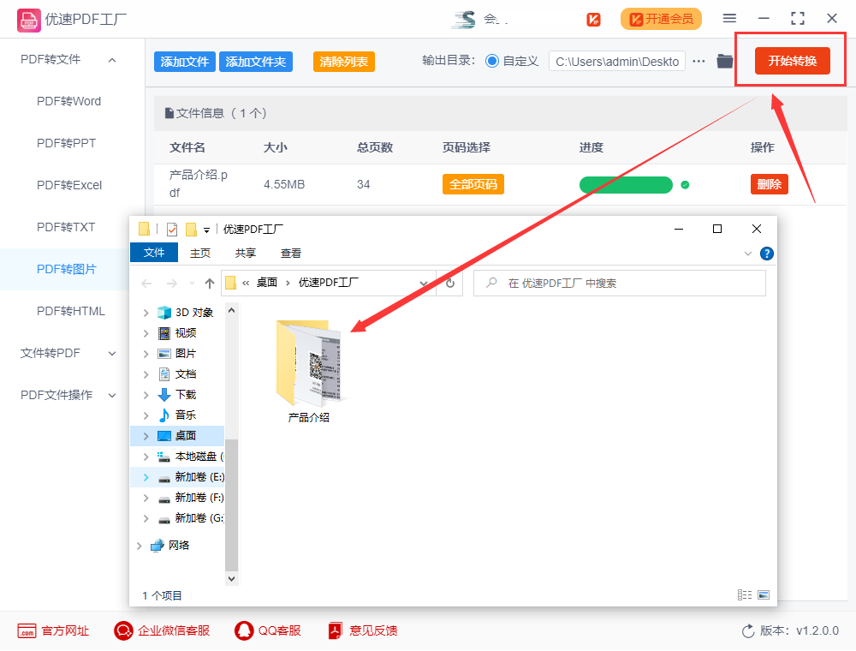Select PDF转图片 in sidebar
Viewport: 856px width, 651px height.
click(x=66, y=269)
